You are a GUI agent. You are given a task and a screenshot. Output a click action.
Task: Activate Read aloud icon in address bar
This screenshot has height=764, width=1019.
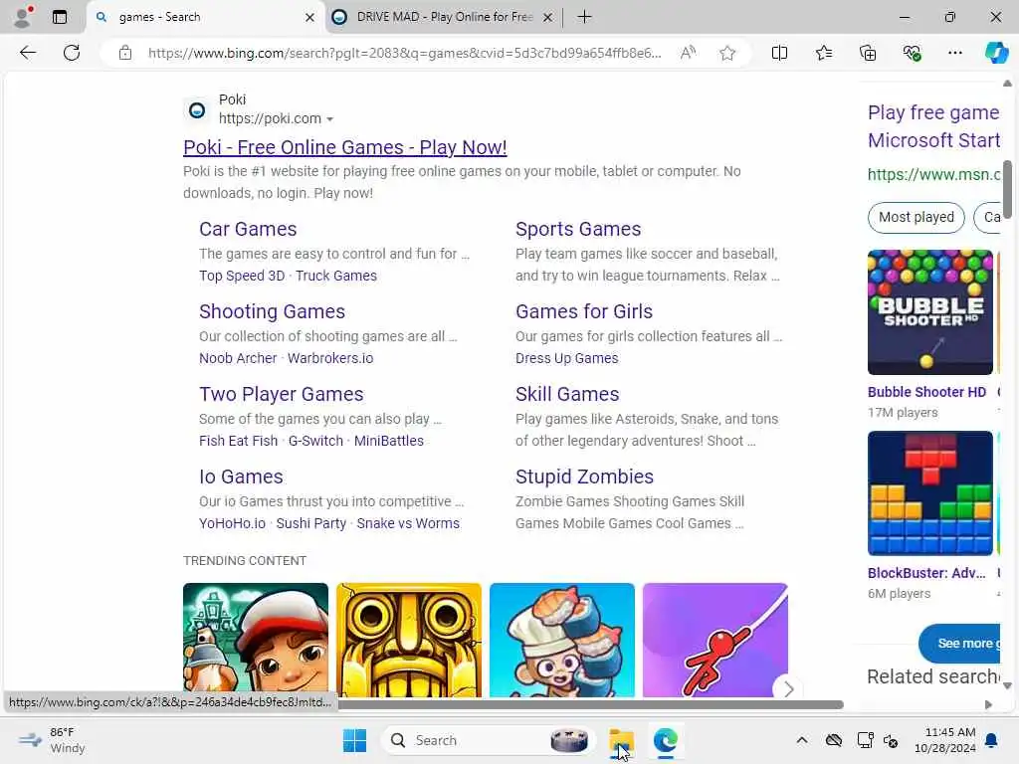coord(688,53)
